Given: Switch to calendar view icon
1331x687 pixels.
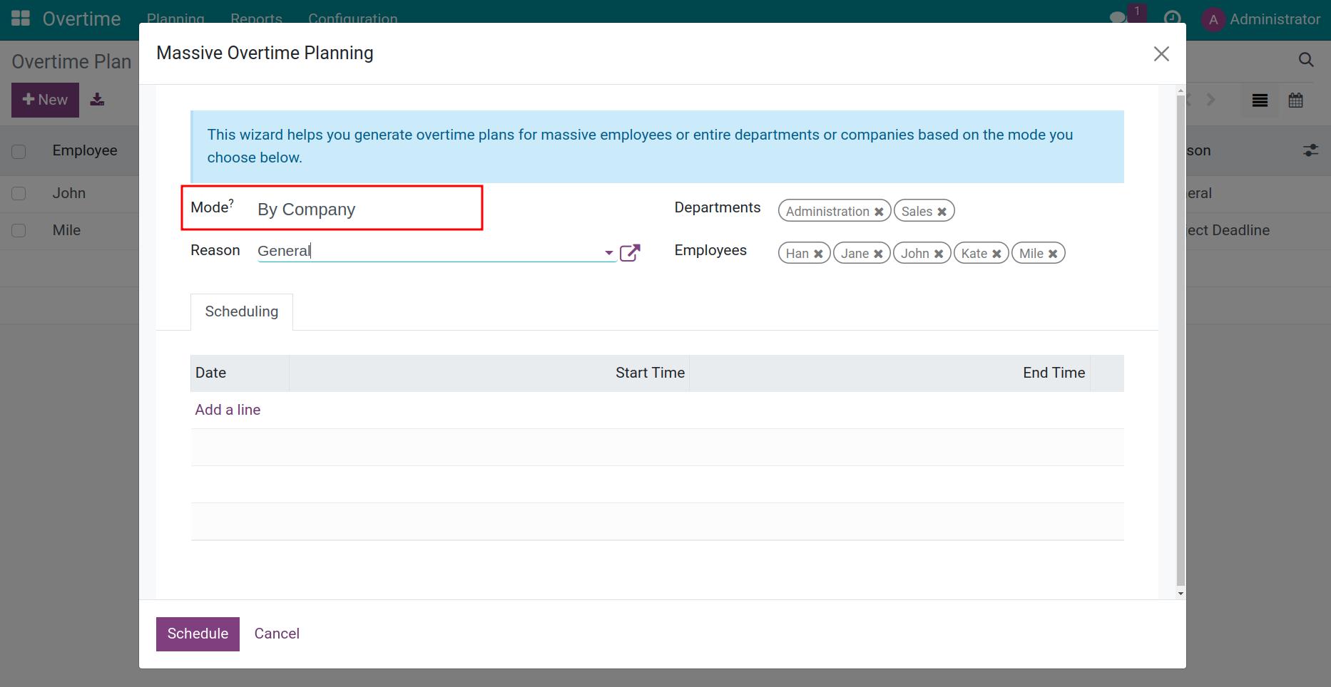Looking at the screenshot, I should click(x=1296, y=100).
